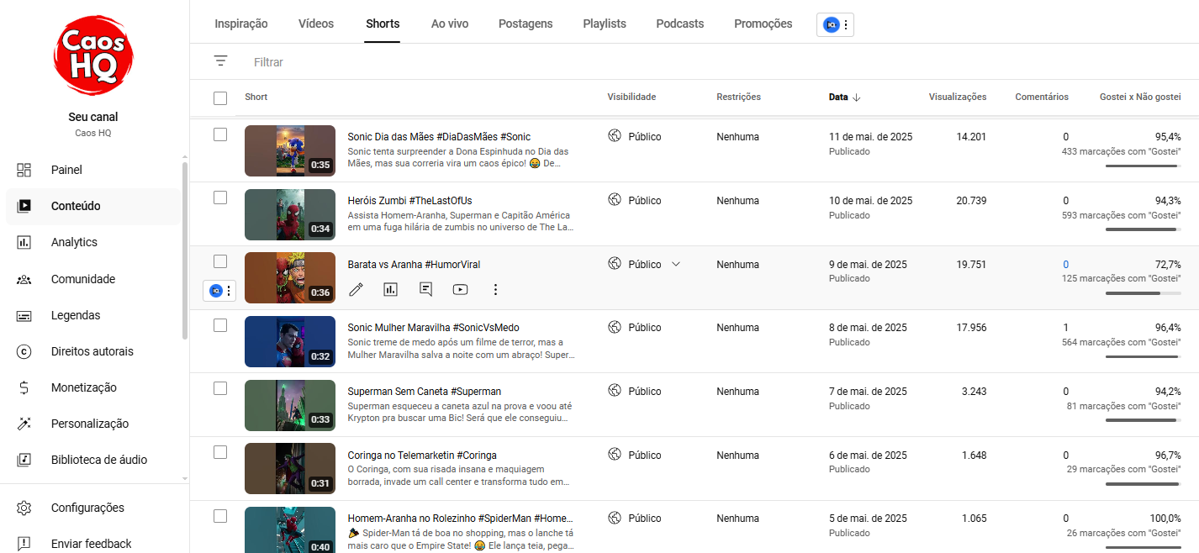This screenshot has width=1199, height=553.
Task: Open analytics icon for Barata vs Aranha
Action: point(390,289)
